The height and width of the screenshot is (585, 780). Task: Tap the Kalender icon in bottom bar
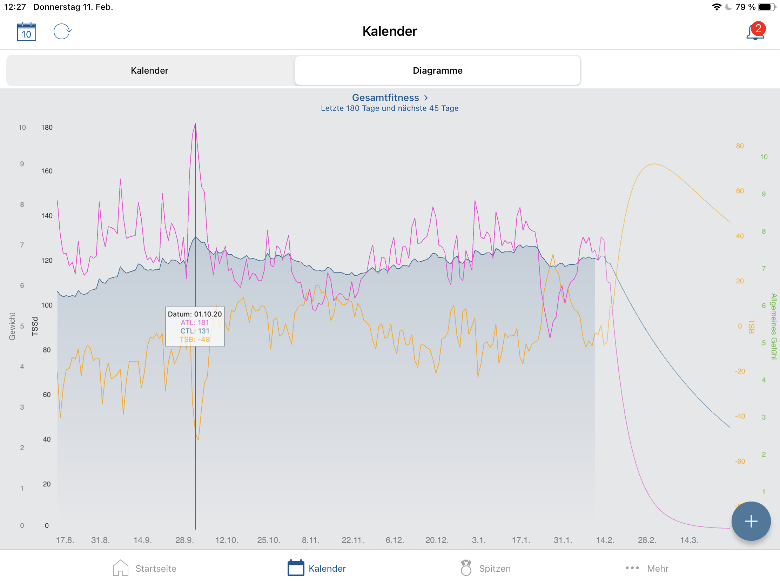[296, 568]
